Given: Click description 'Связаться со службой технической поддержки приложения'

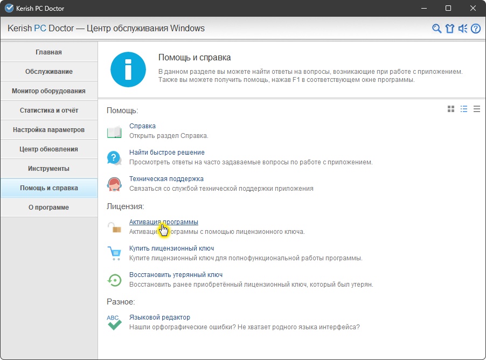Looking at the screenshot, I should [x=221, y=189].
